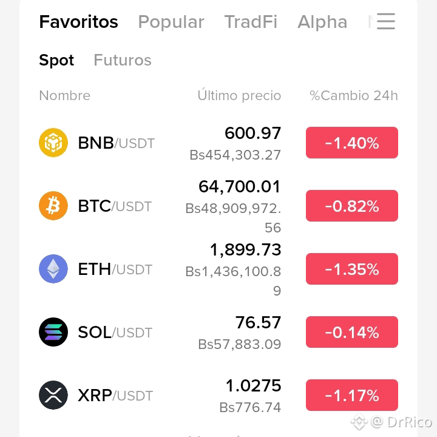Toggle BNB -1.40% change badge
Image resolution: width=437 pixels, height=437 pixels.
click(x=352, y=143)
